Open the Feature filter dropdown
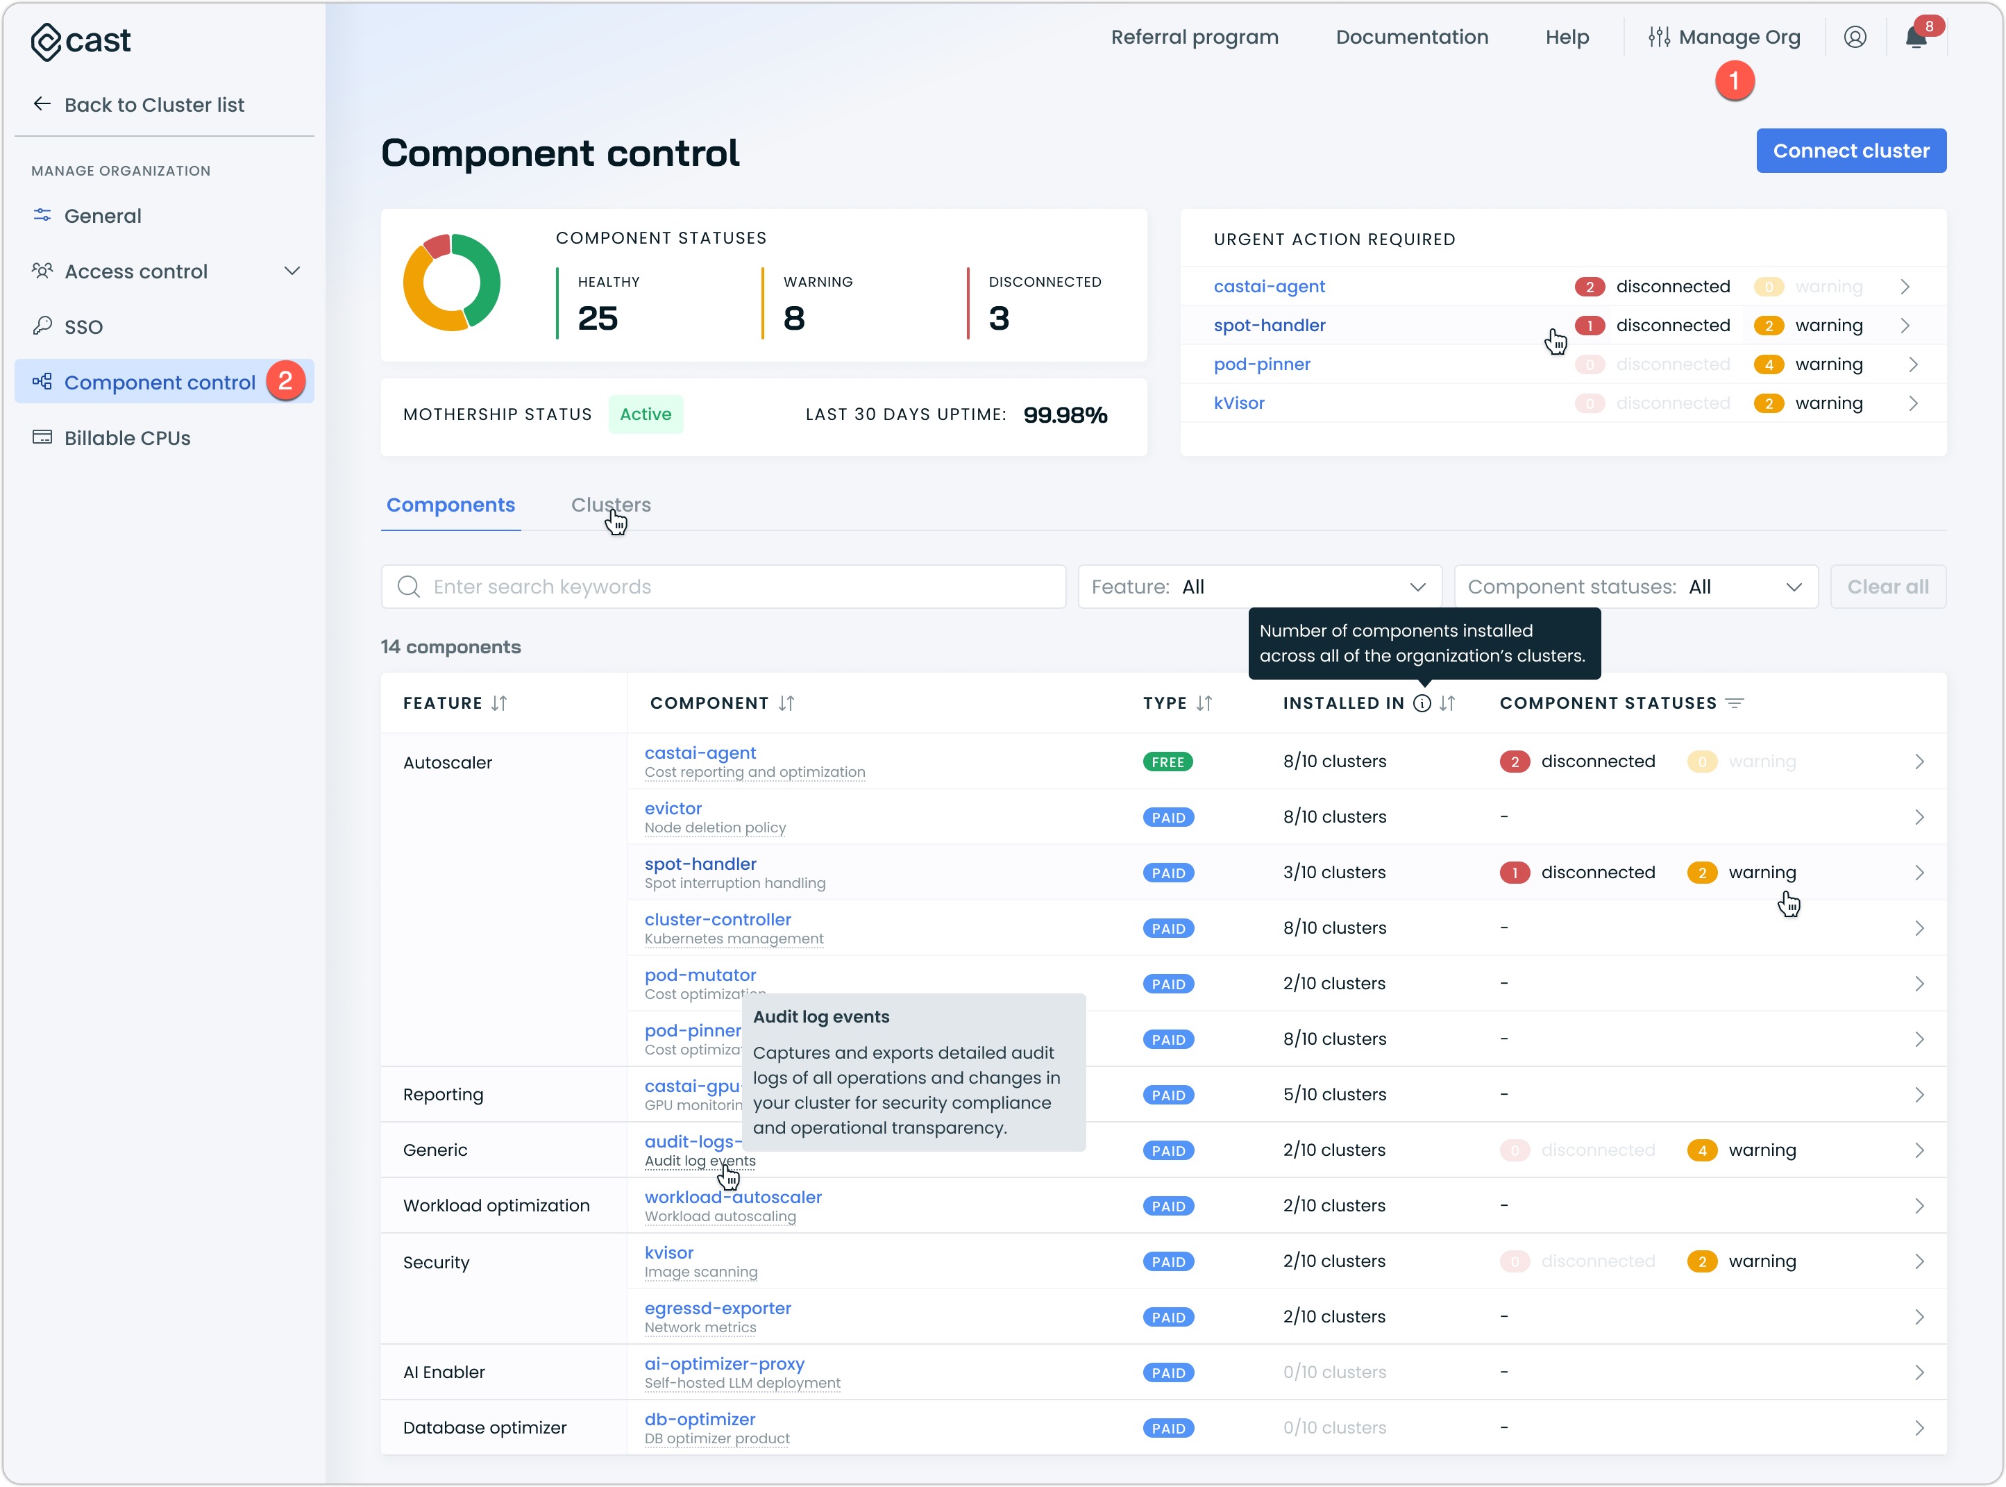Image resolution: width=2006 pixels, height=1487 pixels. tap(1258, 587)
